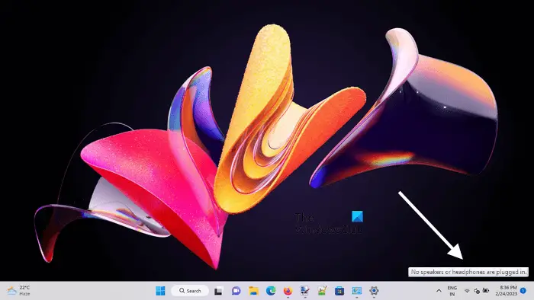Open the Windows Start menu

160,291
